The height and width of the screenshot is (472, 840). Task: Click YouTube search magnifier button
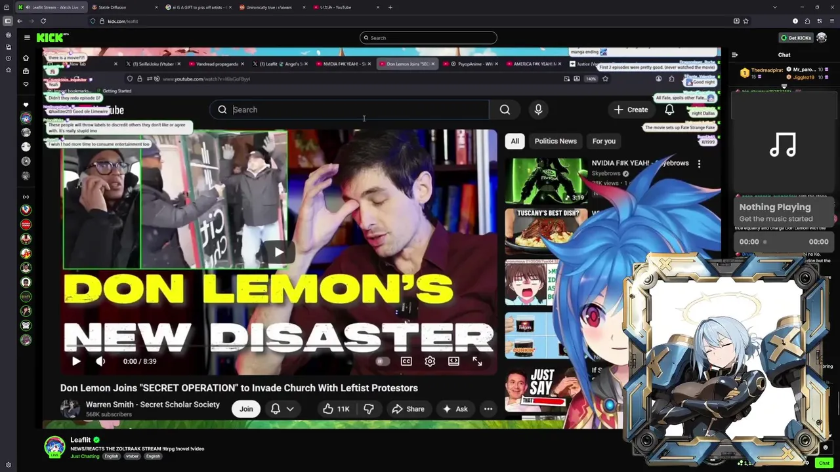pos(505,109)
